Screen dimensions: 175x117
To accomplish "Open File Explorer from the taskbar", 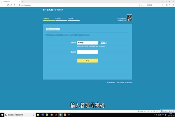I will click(38, 115).
